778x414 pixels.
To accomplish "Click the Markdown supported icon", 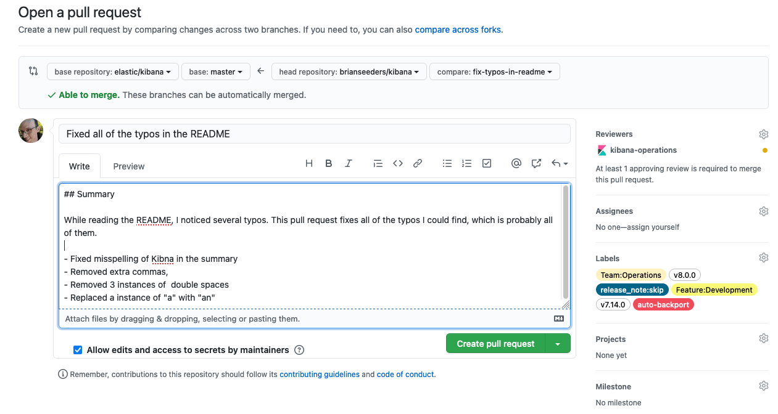I will click(559, 319).
